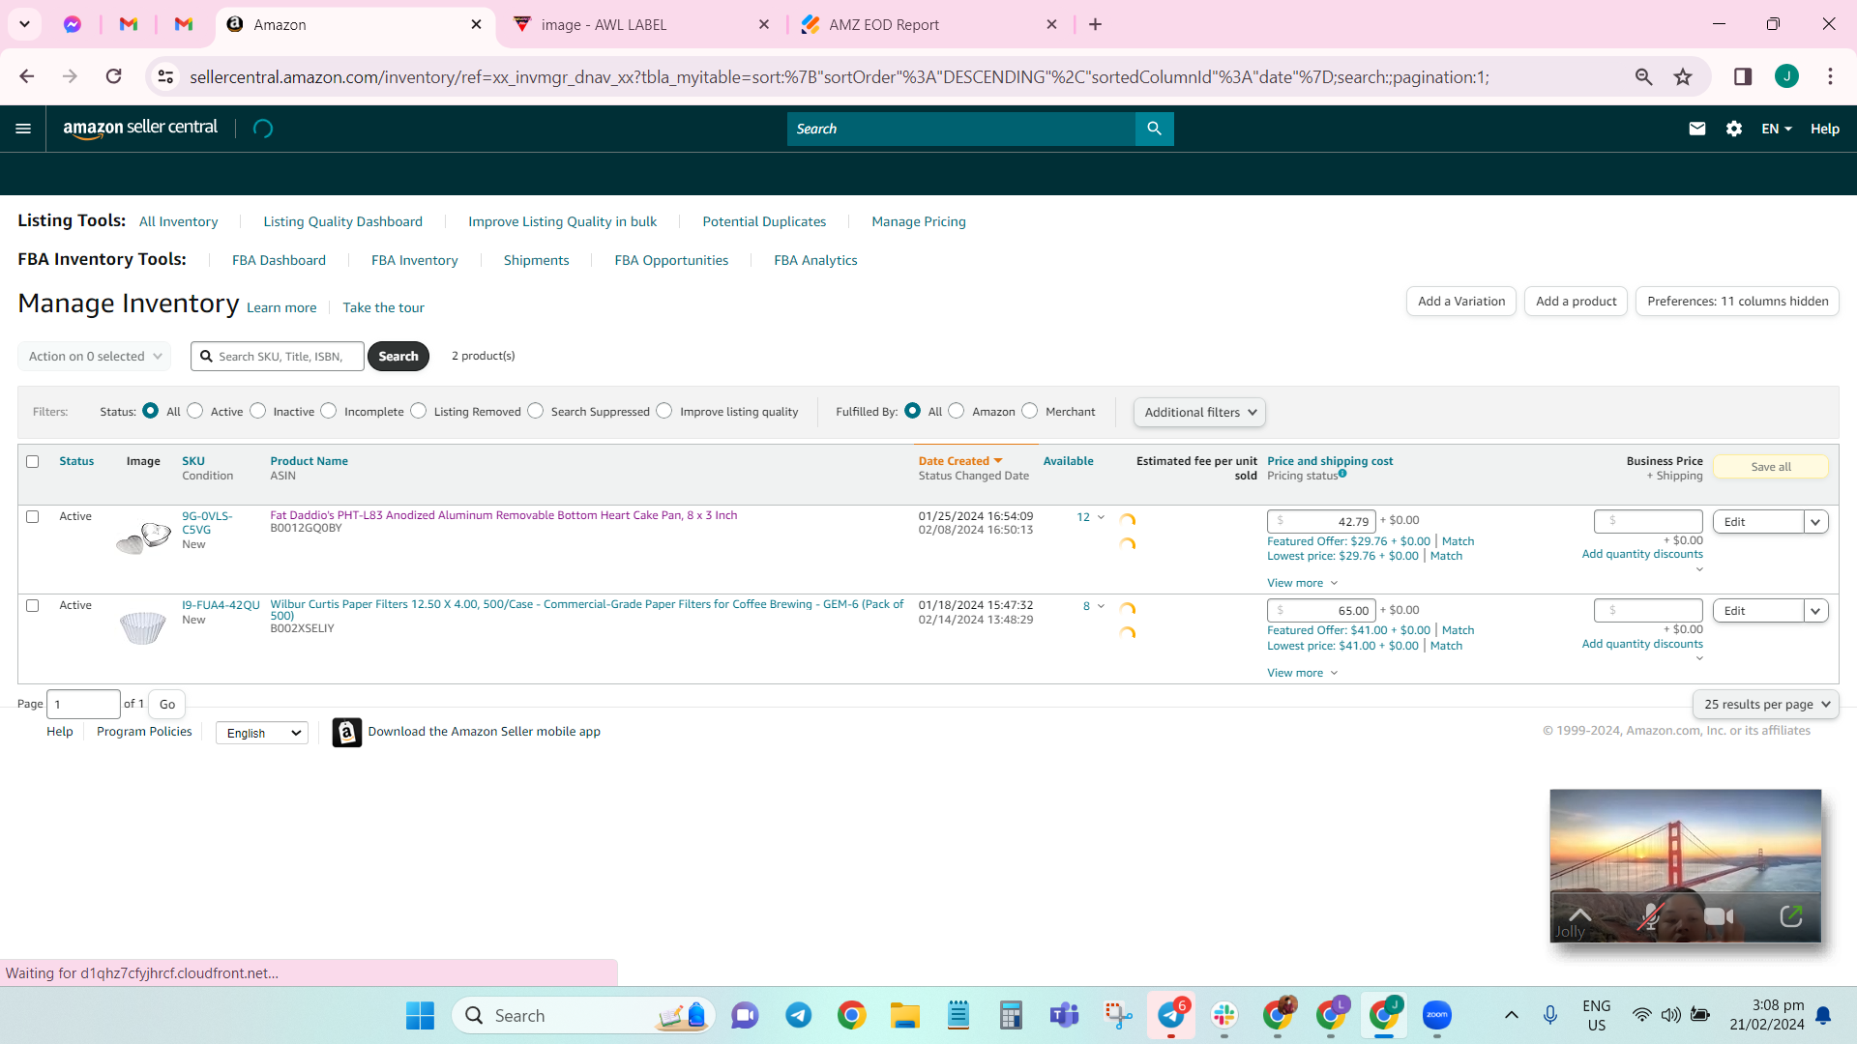The image size is (1857, 1044).
Task: Open a new browser tab
Action: coord(1095,24)
